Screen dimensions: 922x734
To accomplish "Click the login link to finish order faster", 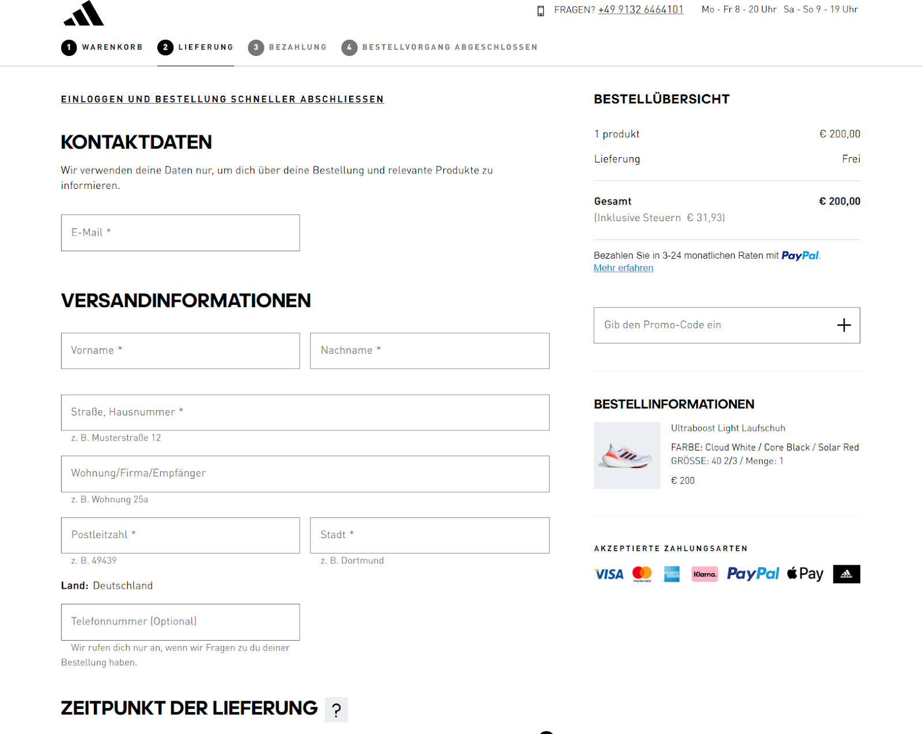I will pyautogui.click(x=222, y=99).
